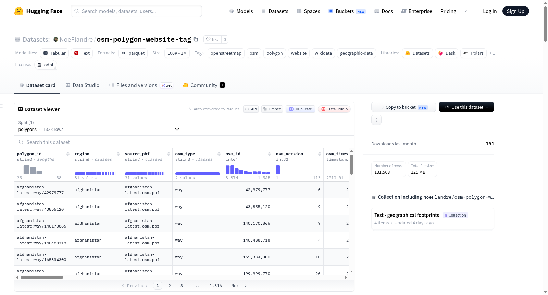Open the Polars library tag
548x295 pixels.
pos(473,53)
